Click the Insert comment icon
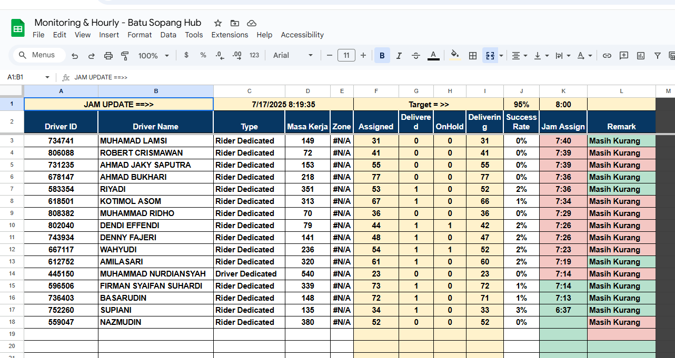 tap(624, 55)
